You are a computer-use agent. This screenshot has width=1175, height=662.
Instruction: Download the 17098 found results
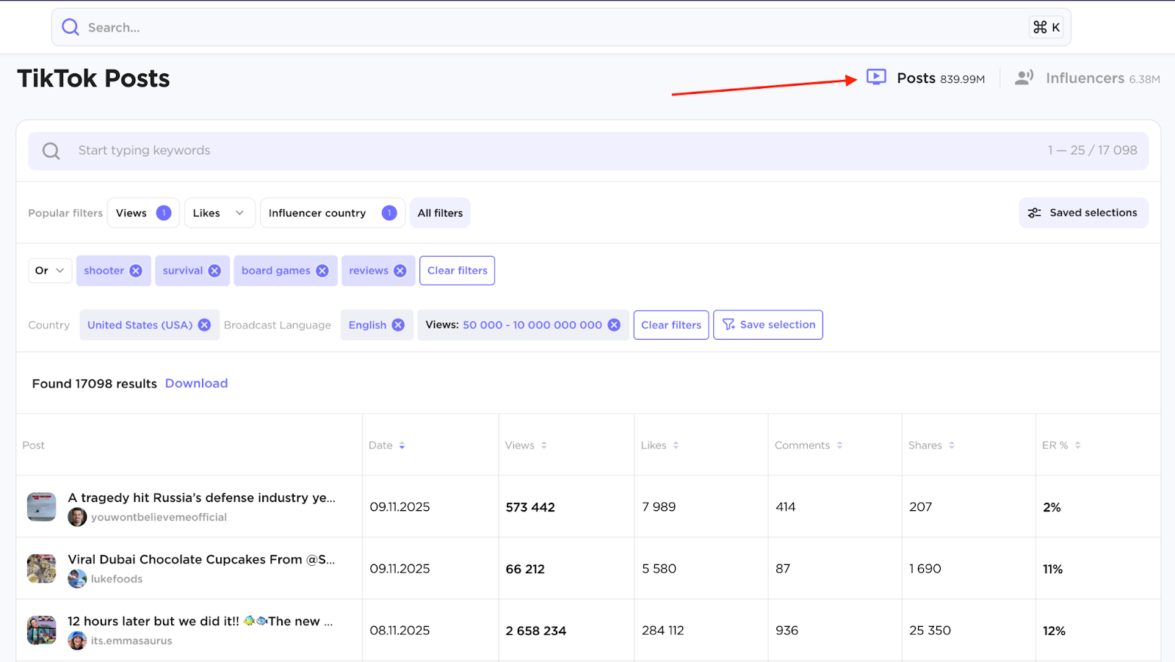tap(195, 383)
